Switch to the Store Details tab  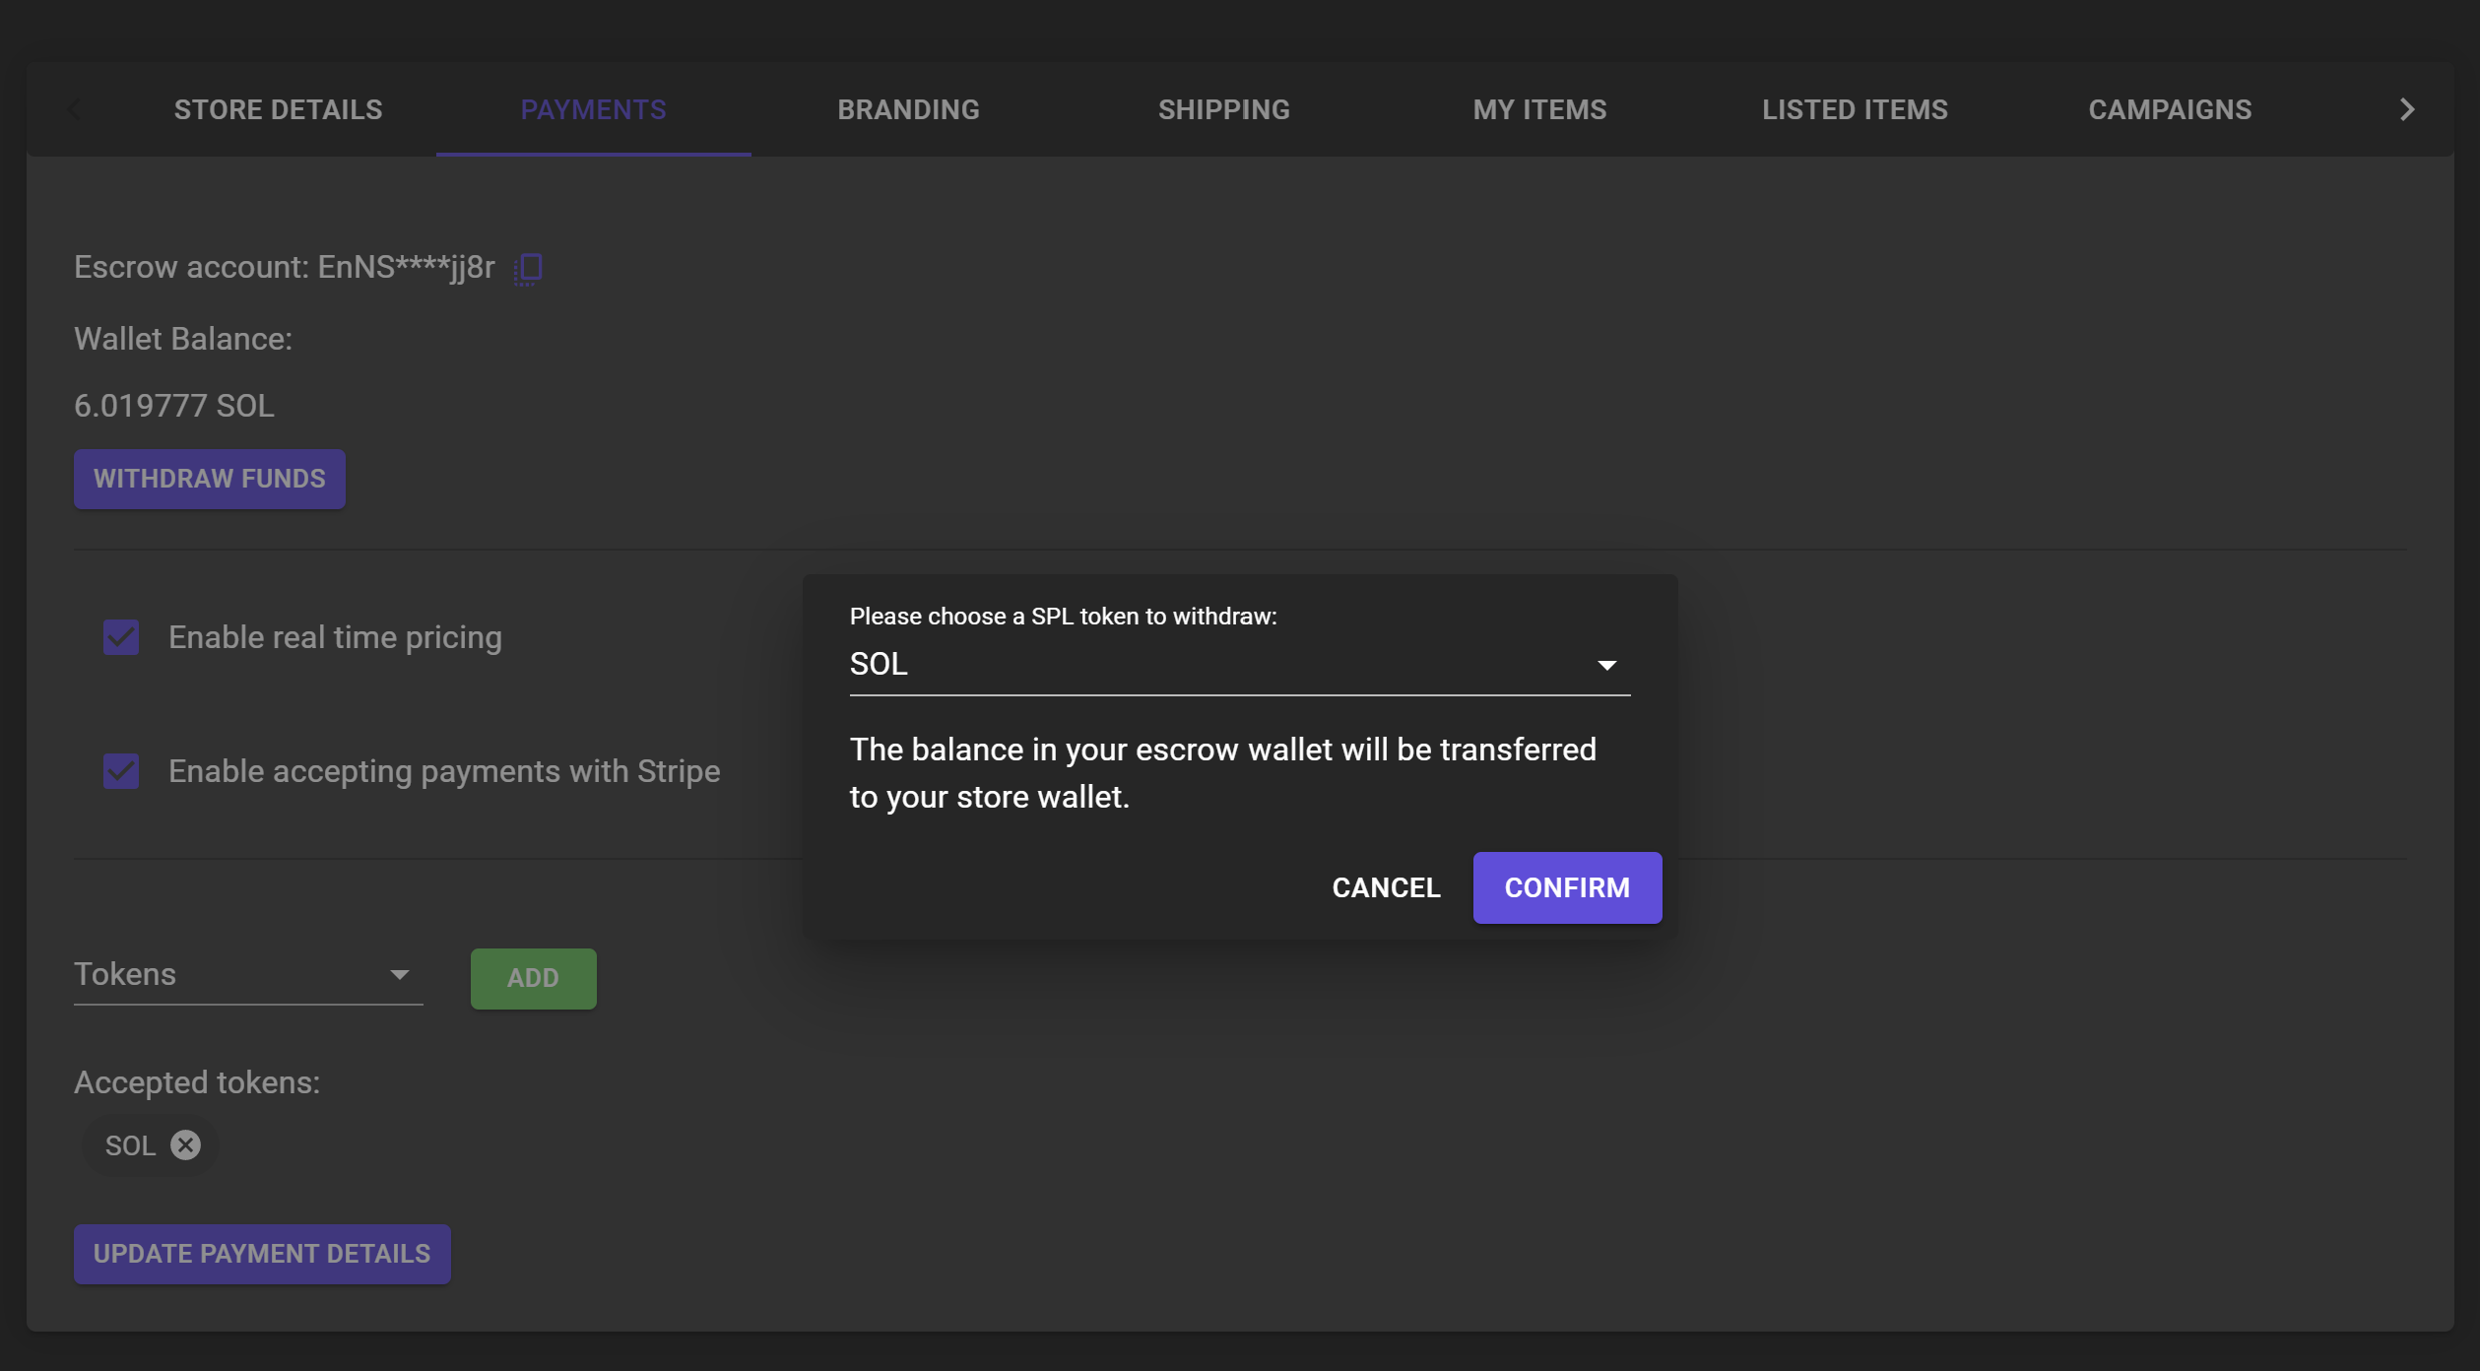[278, 109]
